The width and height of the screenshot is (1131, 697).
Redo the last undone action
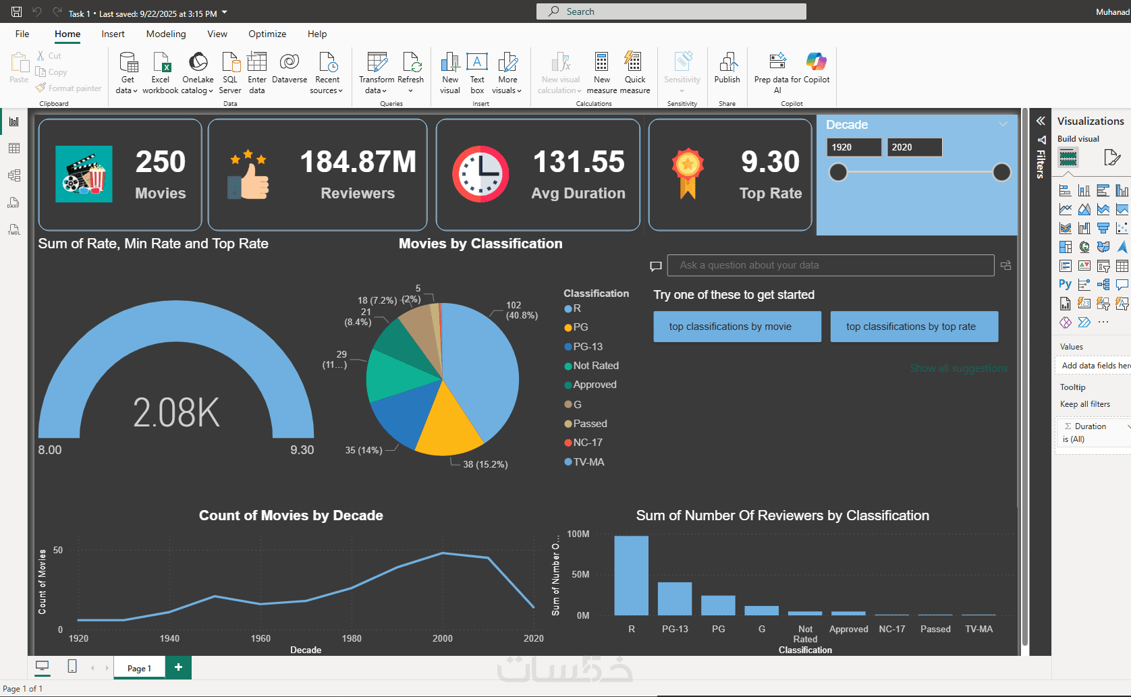(x=57, y=11)
